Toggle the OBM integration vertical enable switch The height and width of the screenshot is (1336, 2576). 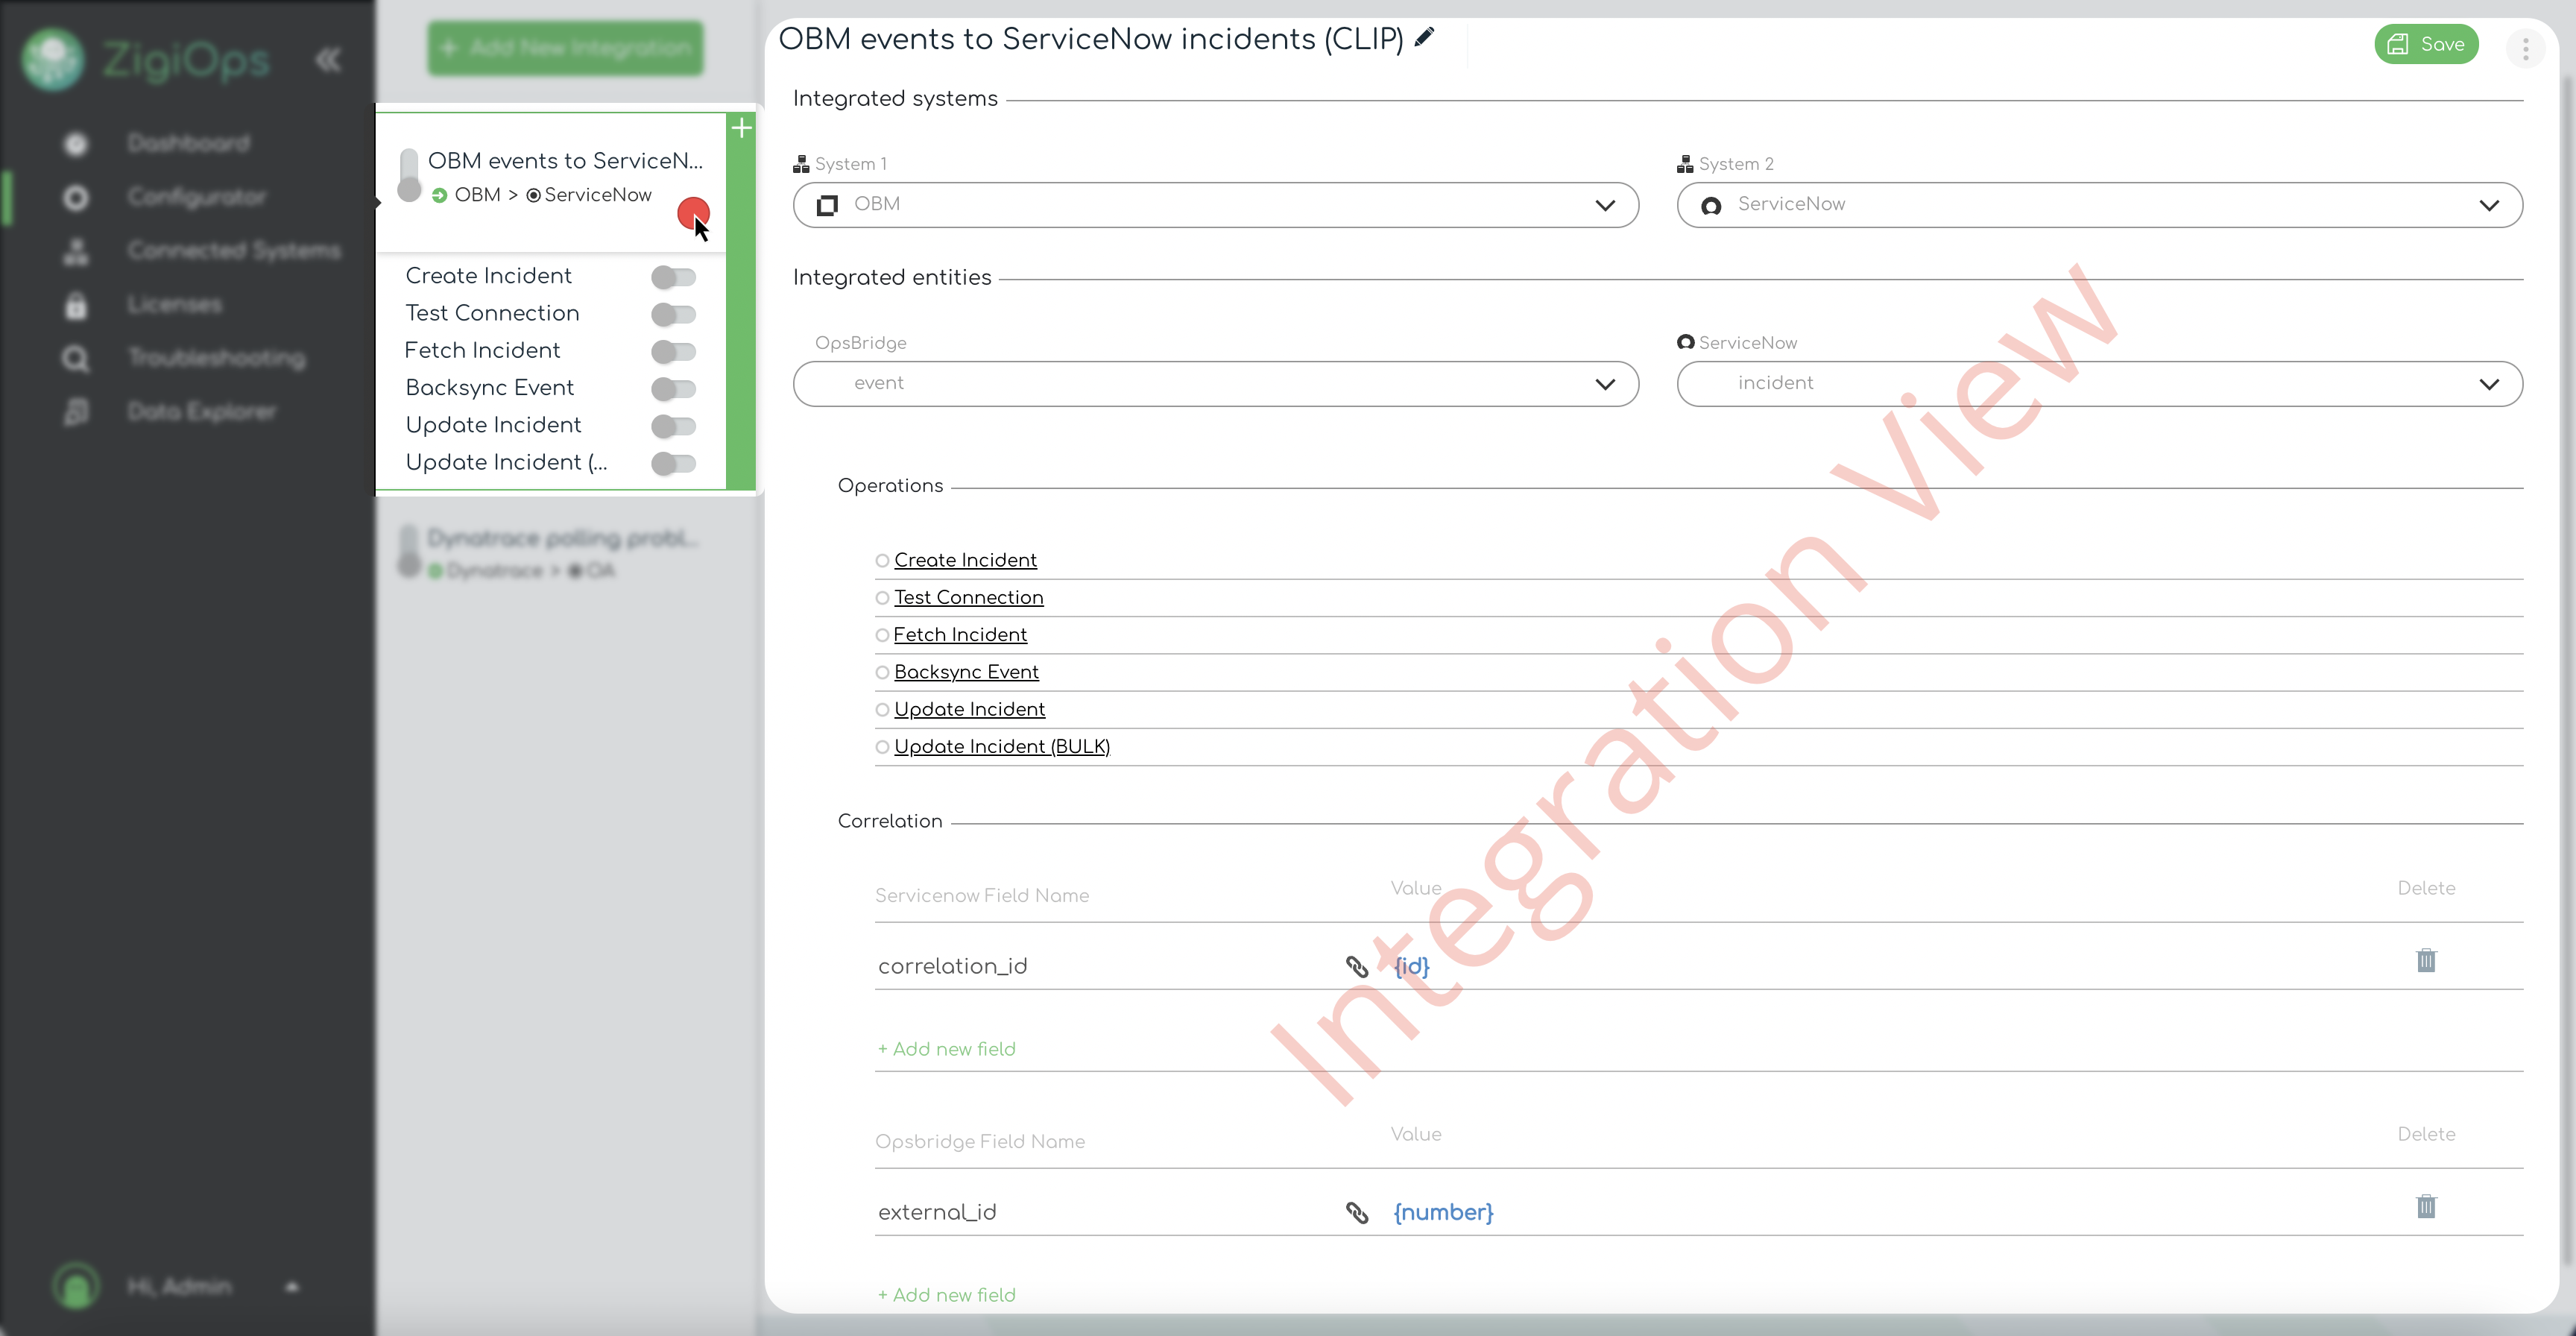pyautogui.click(x=409, y=176)
